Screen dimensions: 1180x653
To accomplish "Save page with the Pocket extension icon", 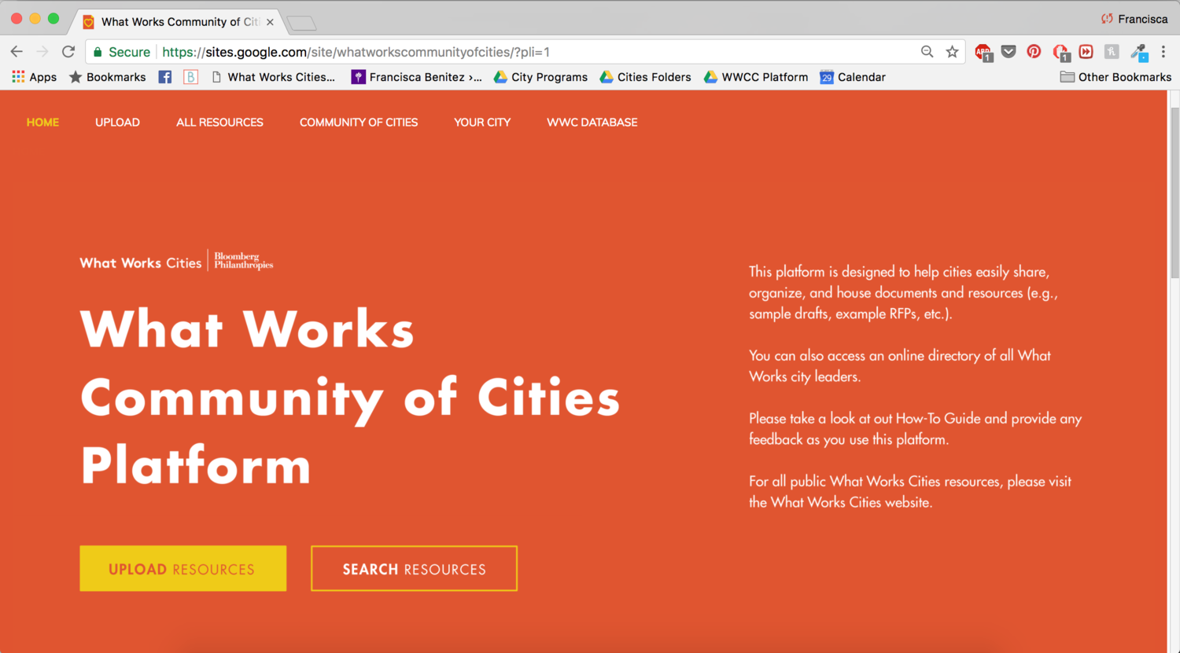I will click(x=1009, y=52).
